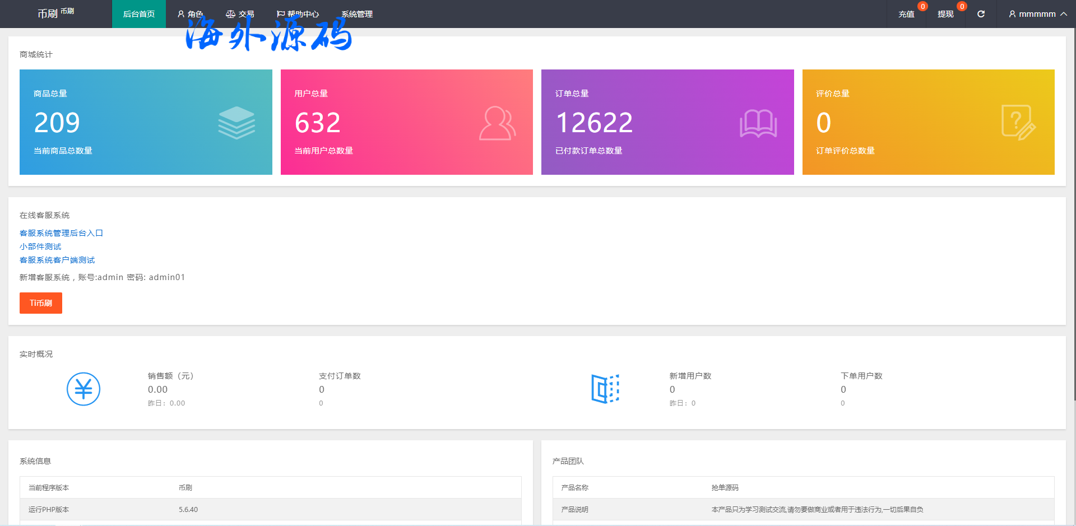Select the 后台首页 tab

tap(139, 14)
